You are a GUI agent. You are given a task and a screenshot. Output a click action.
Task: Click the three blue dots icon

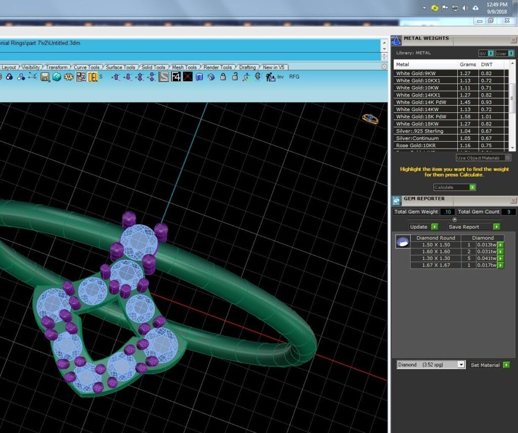[x=21, y=77]
